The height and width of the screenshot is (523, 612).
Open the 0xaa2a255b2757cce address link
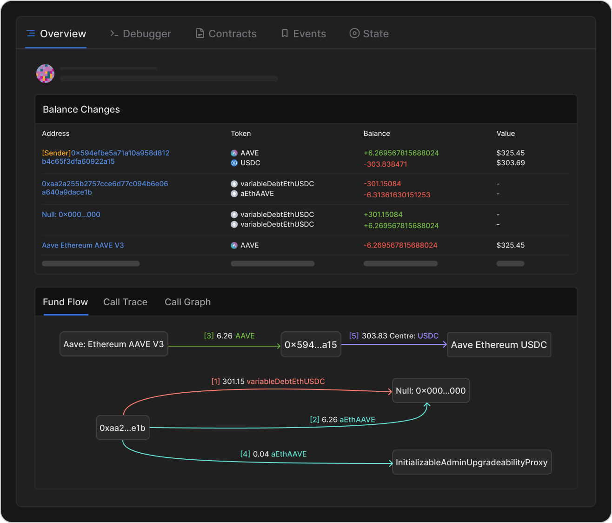click(x=105, y=188)
